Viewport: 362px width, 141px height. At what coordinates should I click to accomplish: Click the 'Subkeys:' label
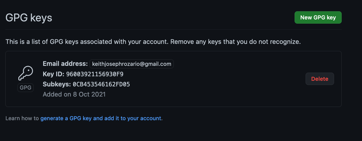tap(57, 84)
